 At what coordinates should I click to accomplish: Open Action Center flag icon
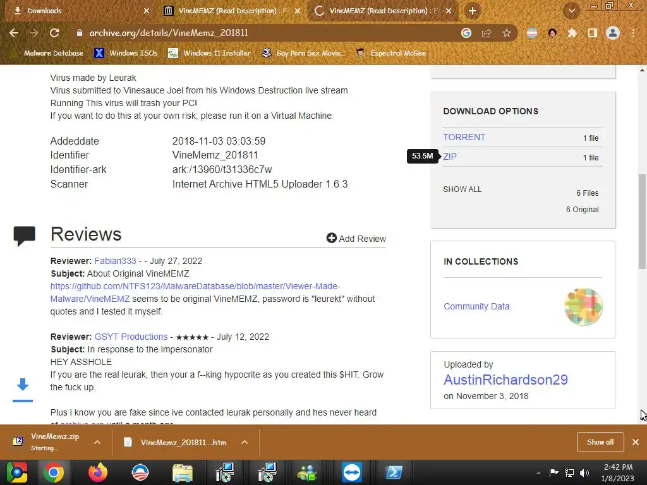coord(553,472)
